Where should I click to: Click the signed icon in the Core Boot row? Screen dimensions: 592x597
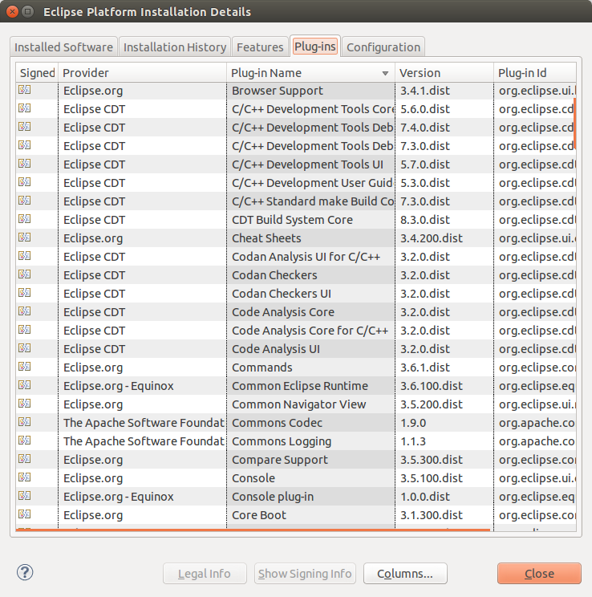[24, 514]
